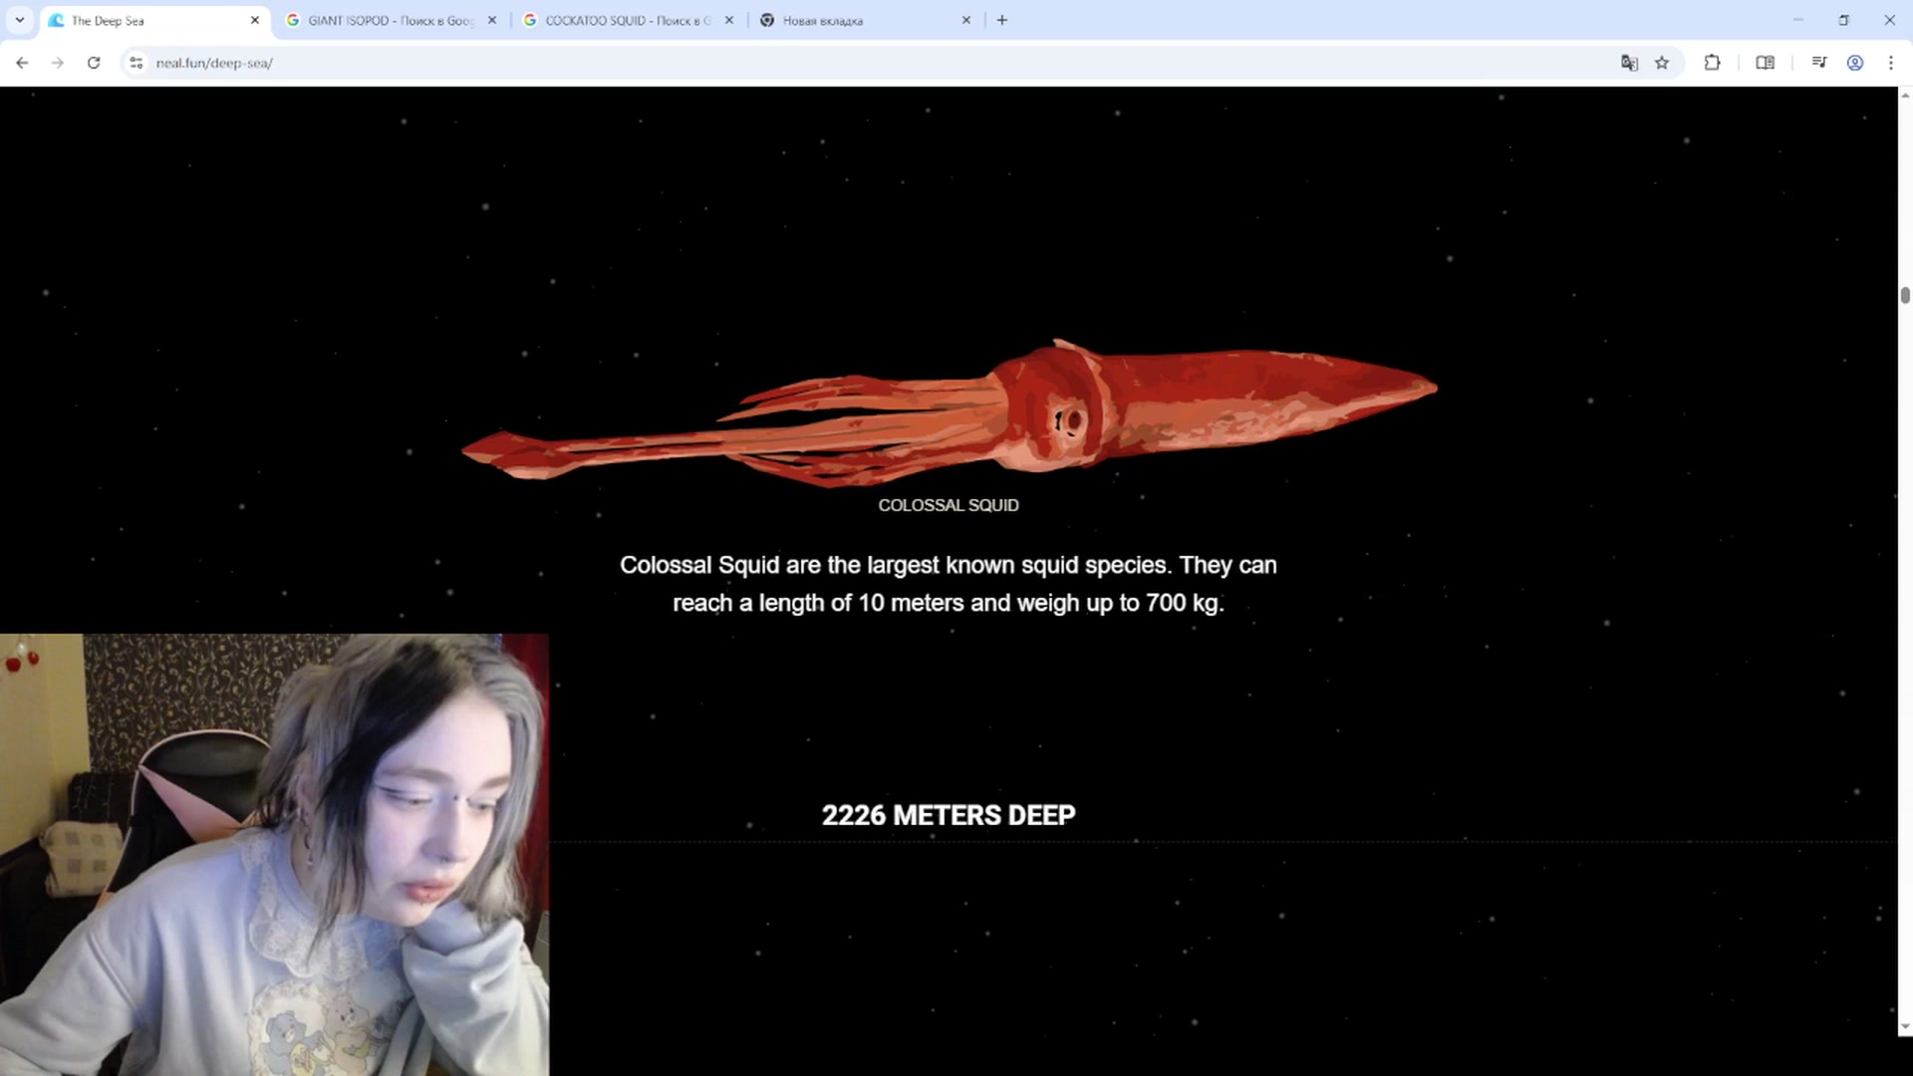The width and height of the screenshot is (1913, 1076).
Task: Translate this page icon
Action: coord(1629,63)
